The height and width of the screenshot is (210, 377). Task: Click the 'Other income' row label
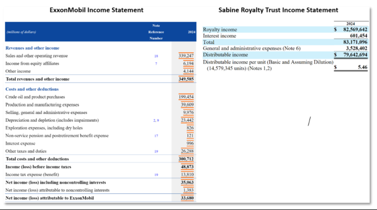click(x=18, y=71)
